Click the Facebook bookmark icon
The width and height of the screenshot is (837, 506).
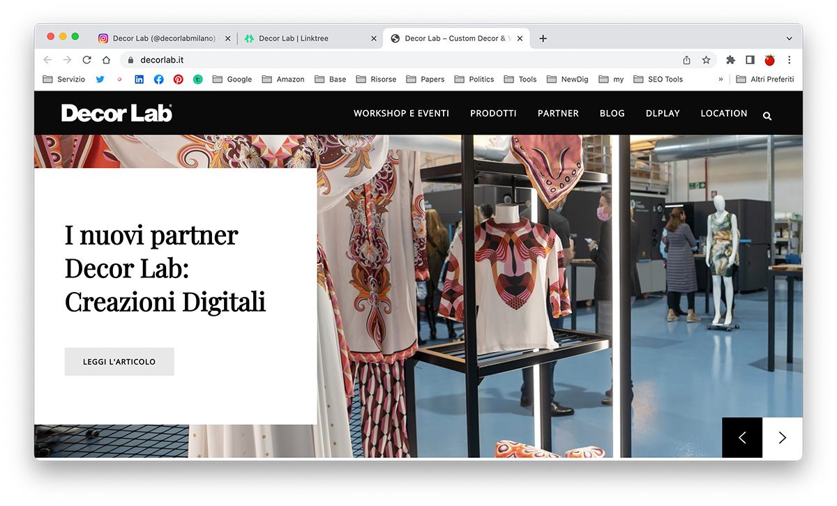coord(158,79)
